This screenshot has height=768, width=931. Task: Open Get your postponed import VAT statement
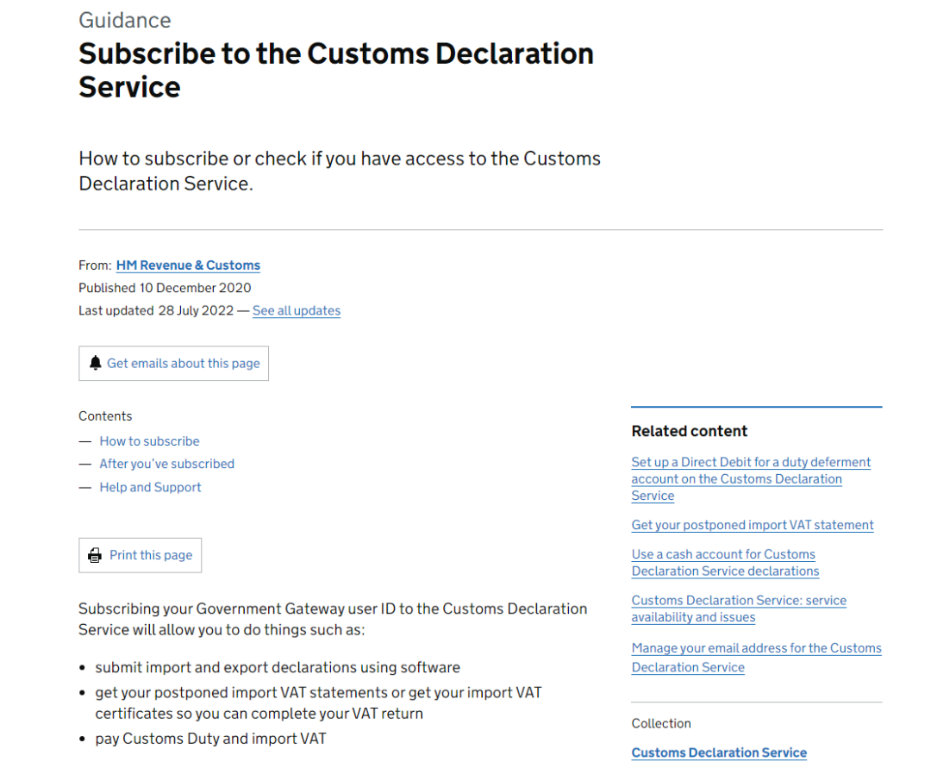coord(752,525)
